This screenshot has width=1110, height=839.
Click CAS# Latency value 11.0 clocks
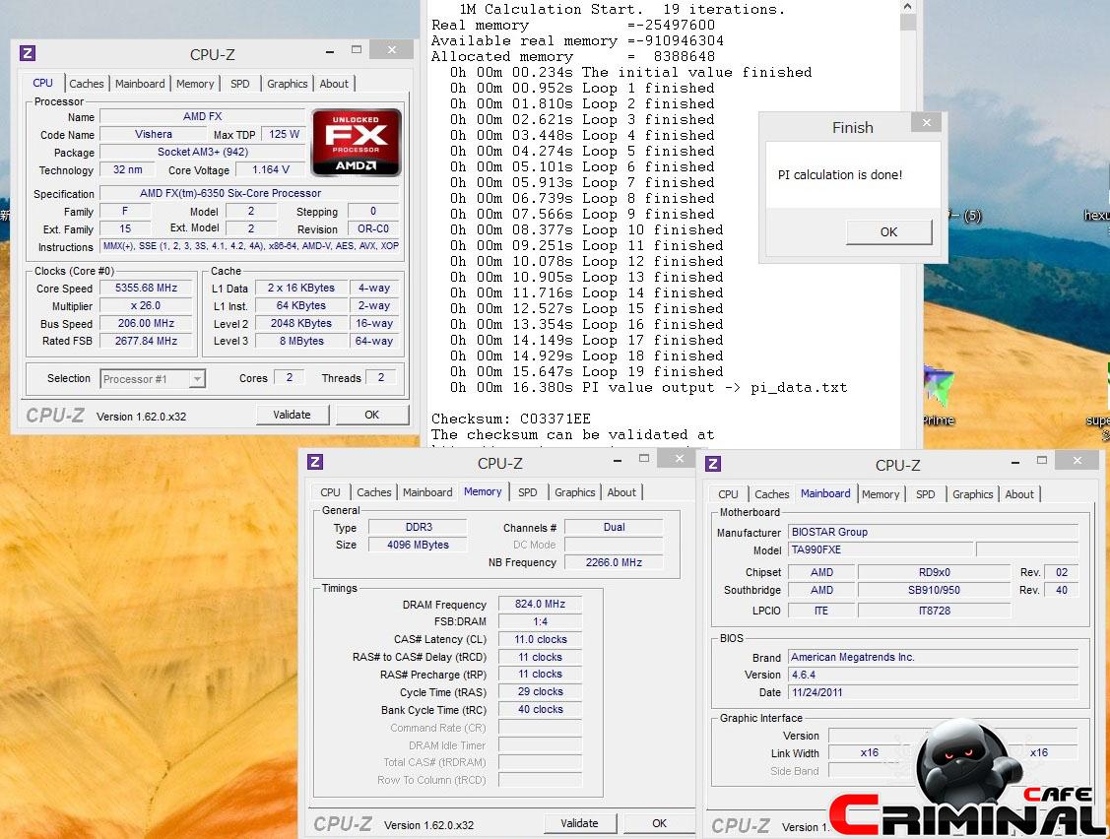(540, 639)
